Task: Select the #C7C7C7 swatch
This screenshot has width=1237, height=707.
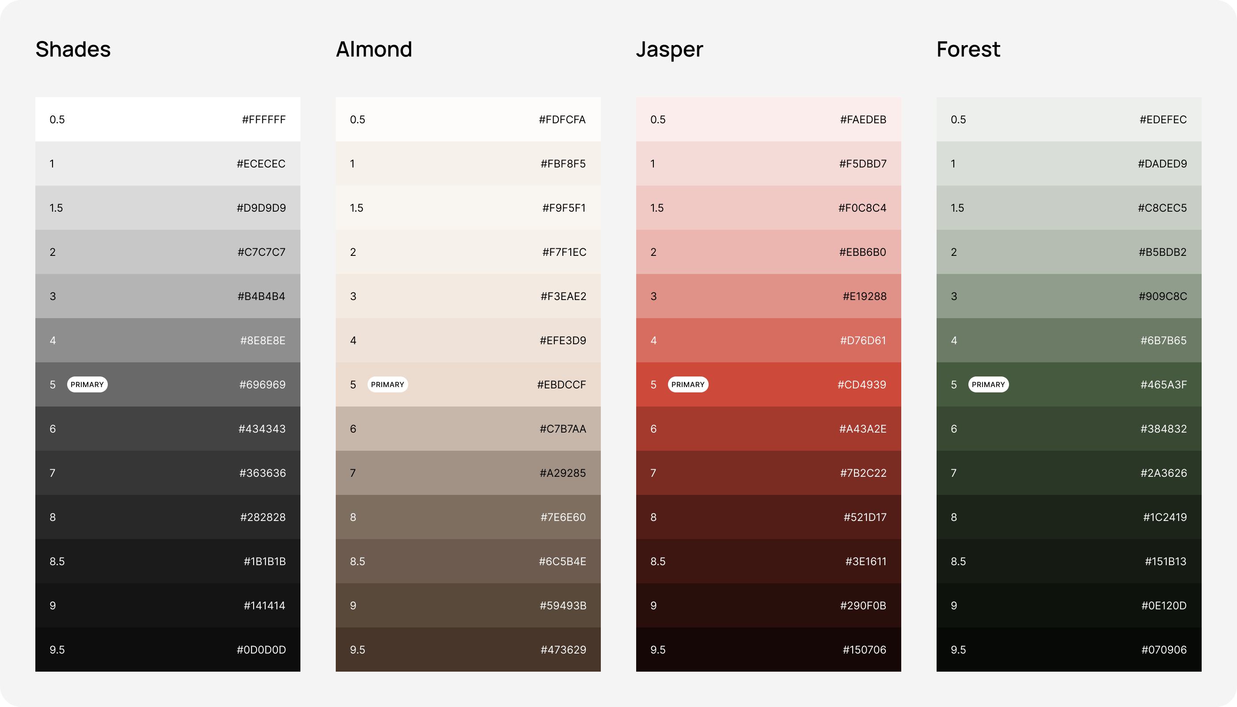Action: click(167, 252)
